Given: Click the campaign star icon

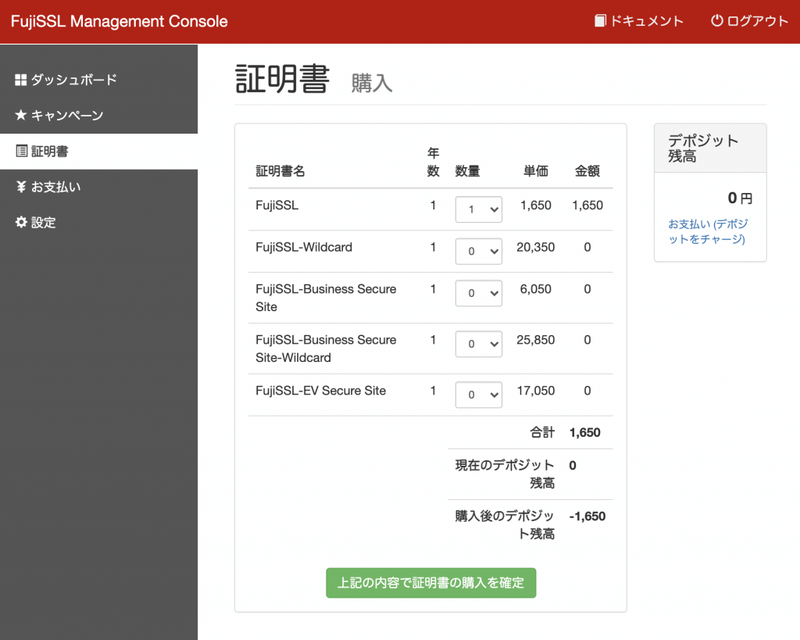Looking at the screenshot, I should (20, 116).
